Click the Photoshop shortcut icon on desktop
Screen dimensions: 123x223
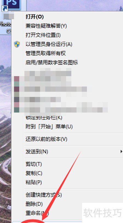point(12,5)
